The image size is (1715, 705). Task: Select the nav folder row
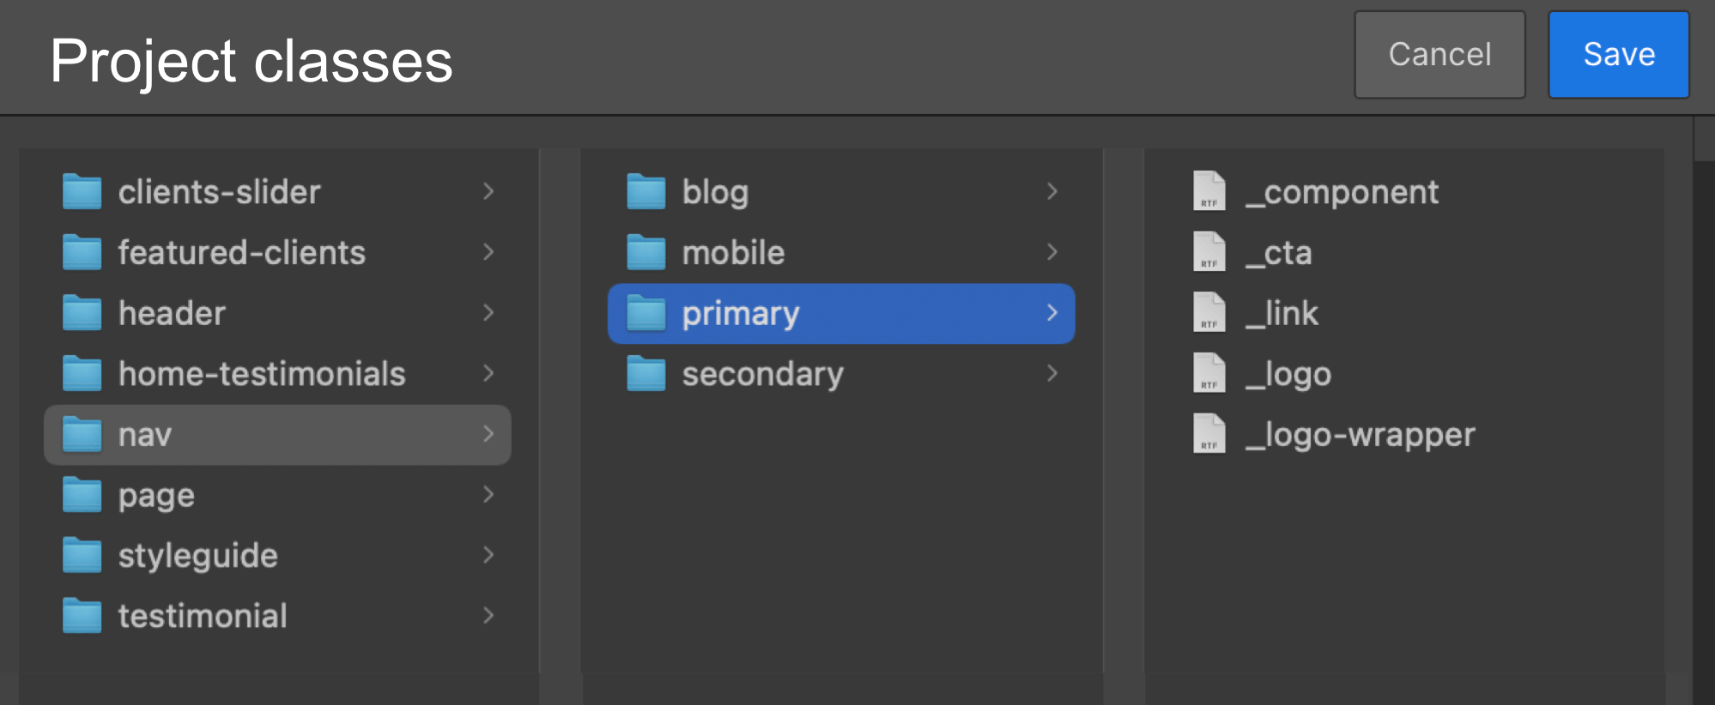(x=277, y=435)
